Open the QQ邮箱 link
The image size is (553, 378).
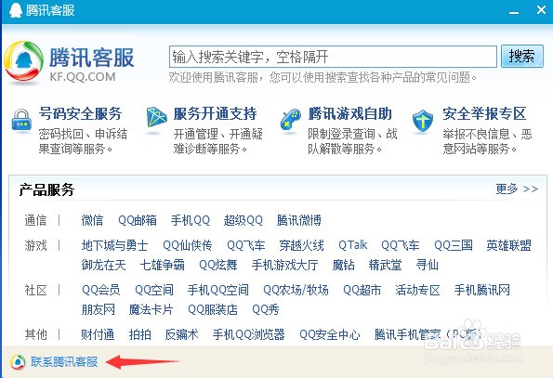[x=138, y=220]
